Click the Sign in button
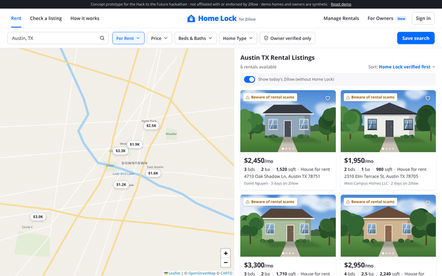 click(423, 18)
